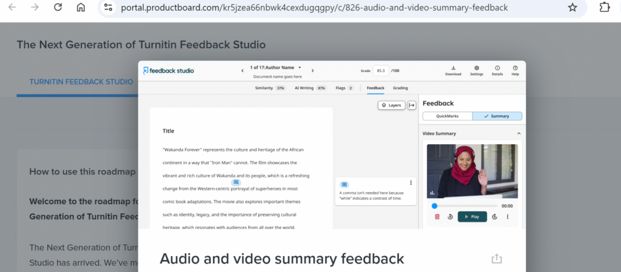Screen dimensions: 621x272
Task: Open the browser home page
Action: [x=81, y=7]
